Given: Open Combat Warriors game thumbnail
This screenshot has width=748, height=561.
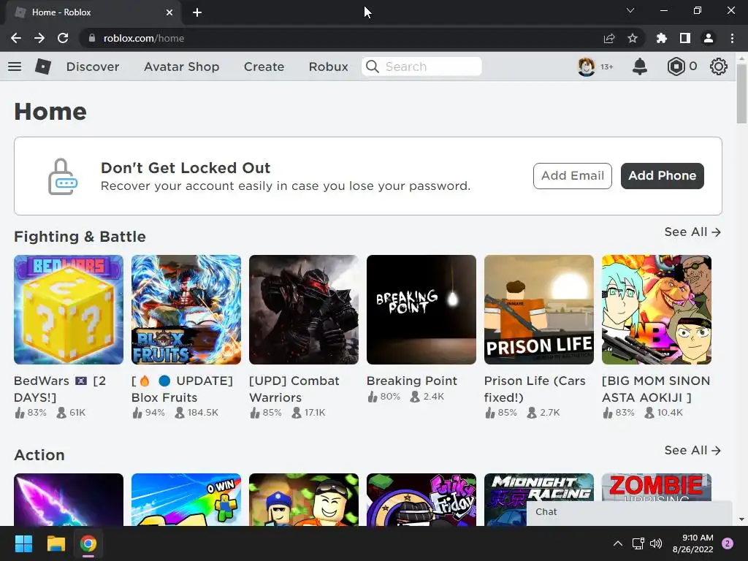Looking at the screenshot, I should coord(304,310).
